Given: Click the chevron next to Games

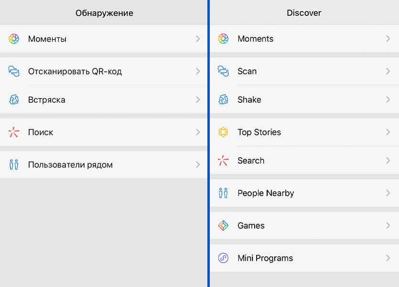Looking at the screenshot, I should 388,226.
